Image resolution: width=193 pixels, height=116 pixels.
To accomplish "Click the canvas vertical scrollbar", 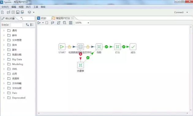I will 191,68.
